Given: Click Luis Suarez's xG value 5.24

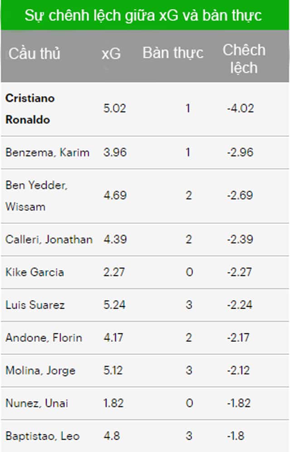Looking at the screenshot, I should click(x=115, y=305).
